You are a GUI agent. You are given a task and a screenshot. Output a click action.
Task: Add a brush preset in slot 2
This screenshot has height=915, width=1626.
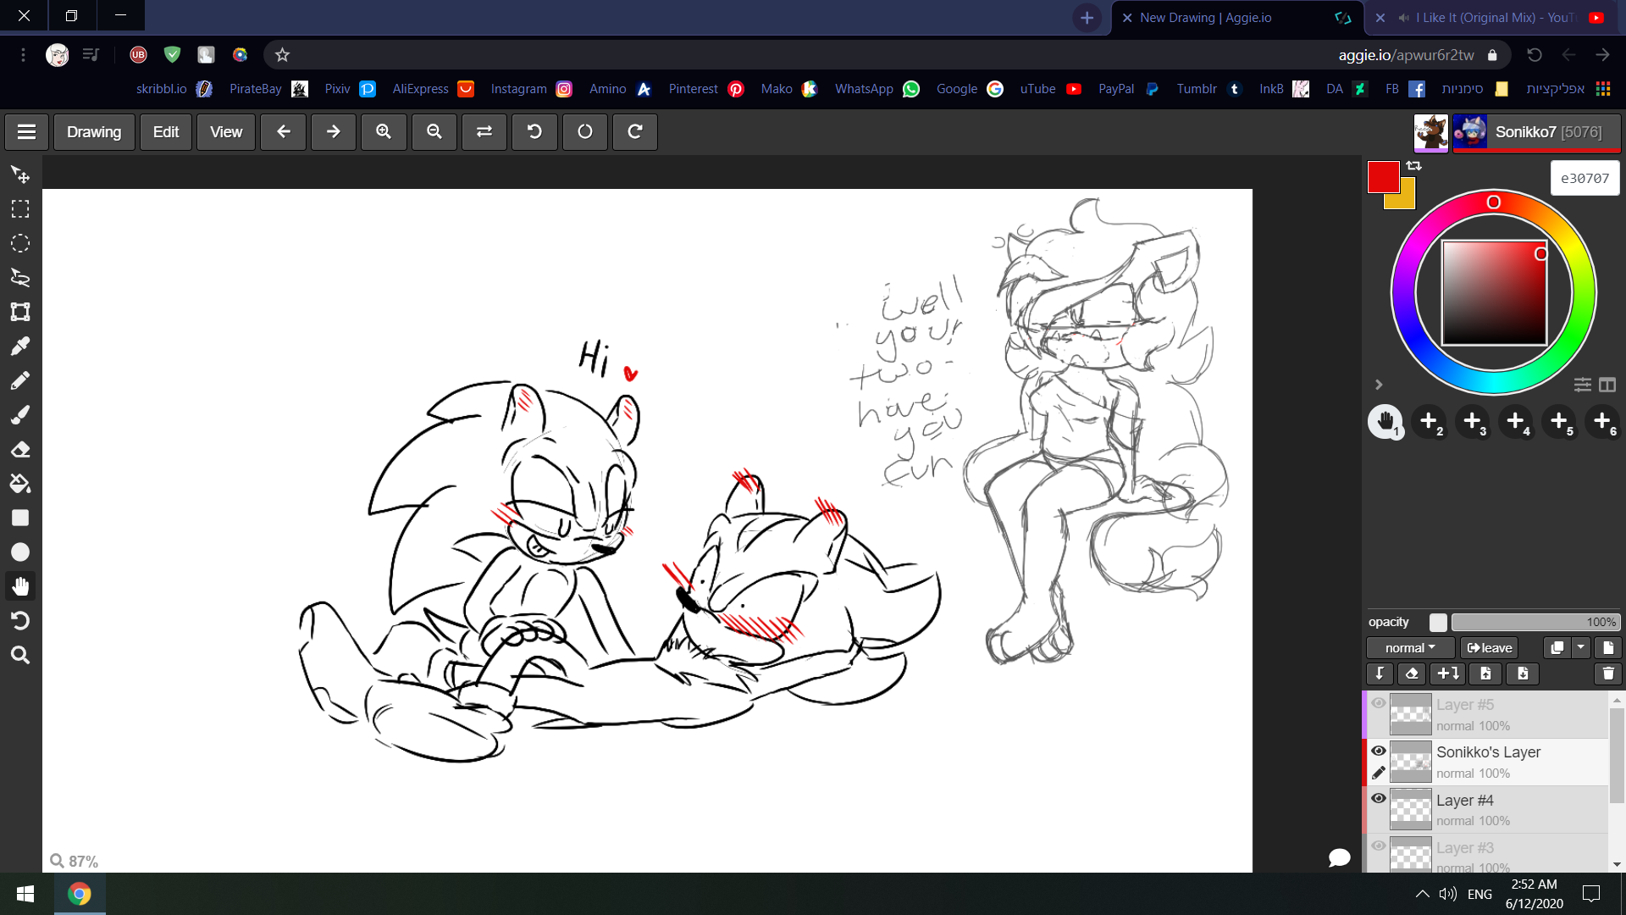coord(1429,421)
